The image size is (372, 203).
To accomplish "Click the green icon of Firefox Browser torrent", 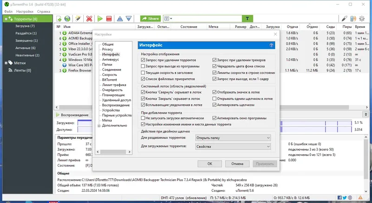I will click(64, 70).
